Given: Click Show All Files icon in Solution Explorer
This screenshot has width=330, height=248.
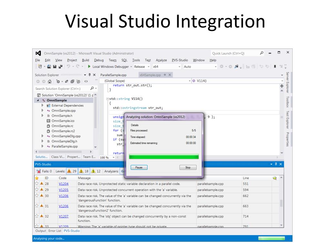Looking at the screenshot, I should 78,81.
